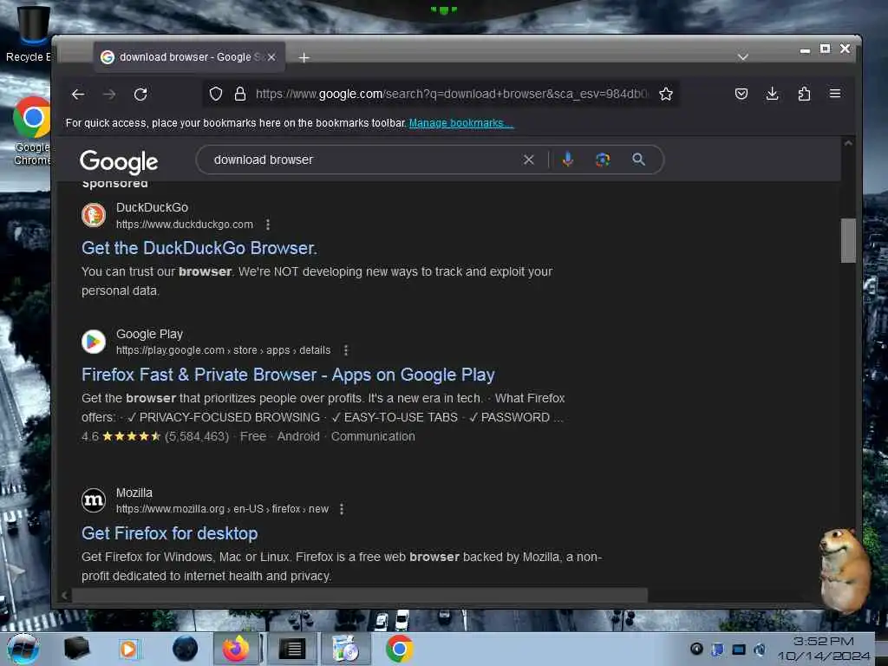Screen dimensions: 888x666
Task: Click the address bar URL
Action: pyautogui.click(x=452, y=94)
